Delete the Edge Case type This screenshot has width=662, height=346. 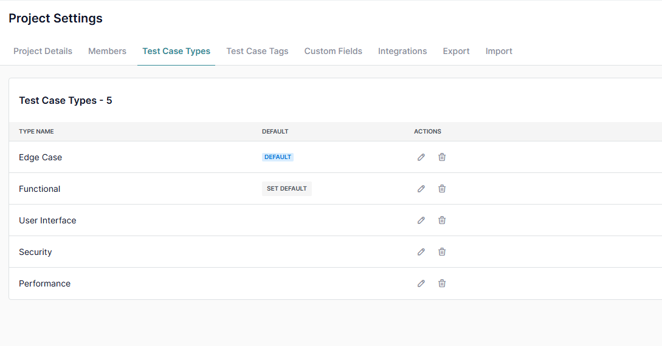(441, 157)
